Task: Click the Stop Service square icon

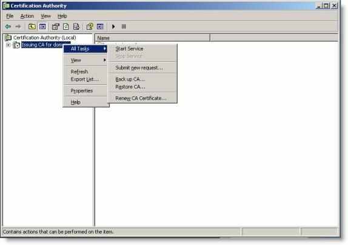Action: [x=124, y=27]
